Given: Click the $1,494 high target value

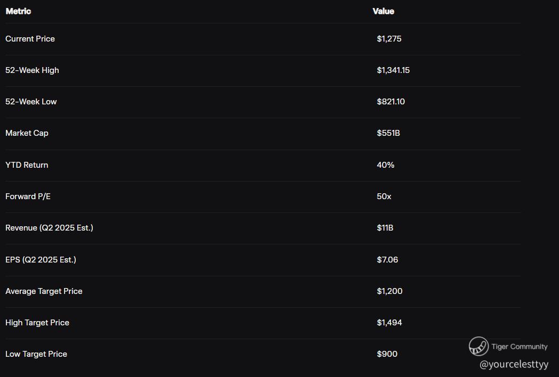Looking at the screenshot, I should pos(389,323).
